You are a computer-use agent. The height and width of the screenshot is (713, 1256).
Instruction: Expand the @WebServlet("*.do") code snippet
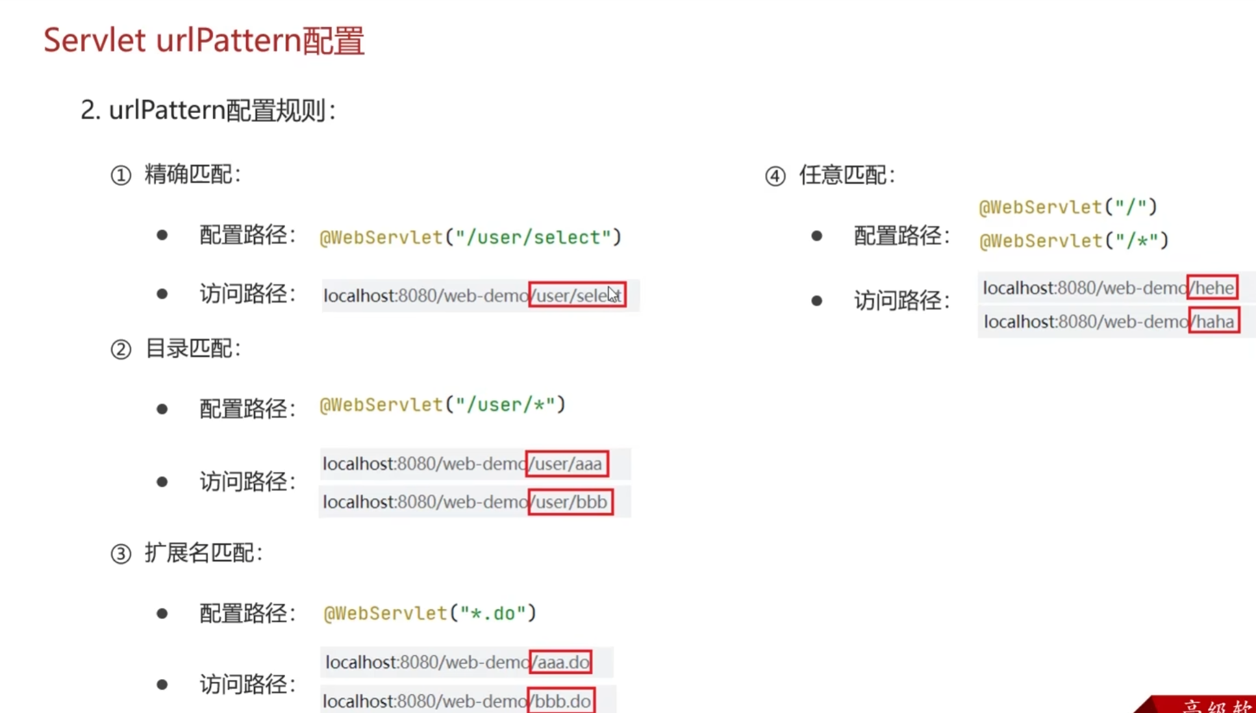tap(430, 612)
